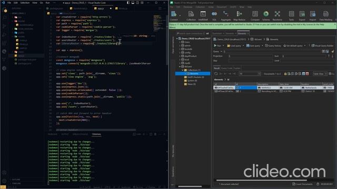337x189 pixels.
Task: Click the Map-Reduce toolbar icon
Action: pyautogui.click(x=239, y=14)
